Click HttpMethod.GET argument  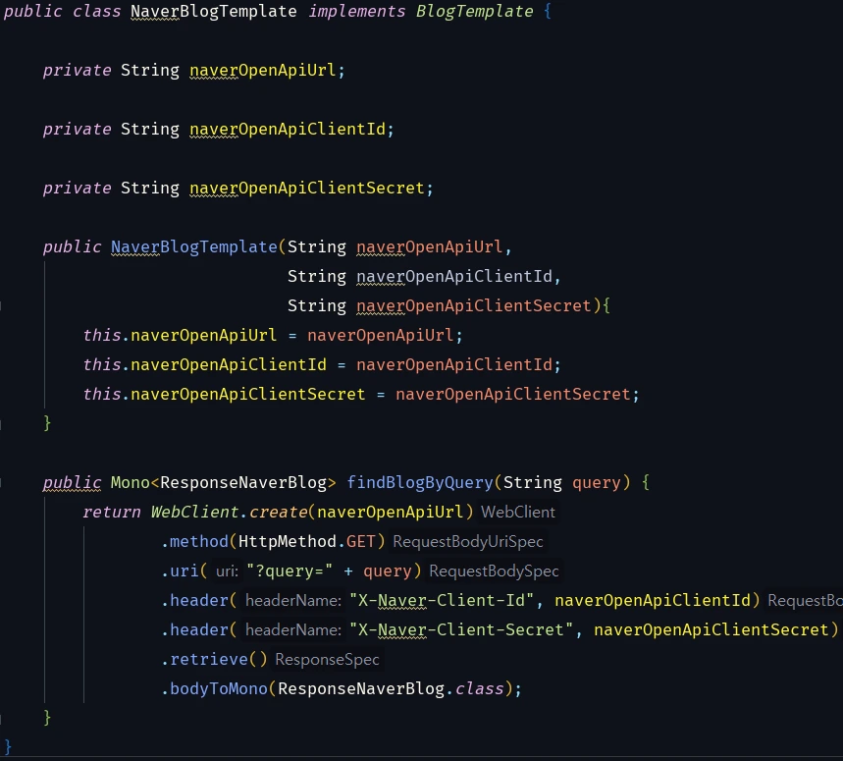[306, 542]
